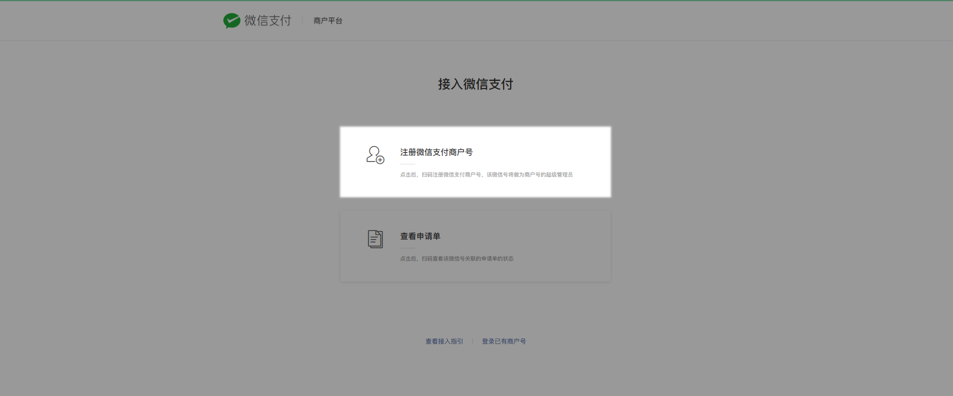953x396 pixels.
Task: Click the 接入微信支付 page heading
Action: pos(475,84)
